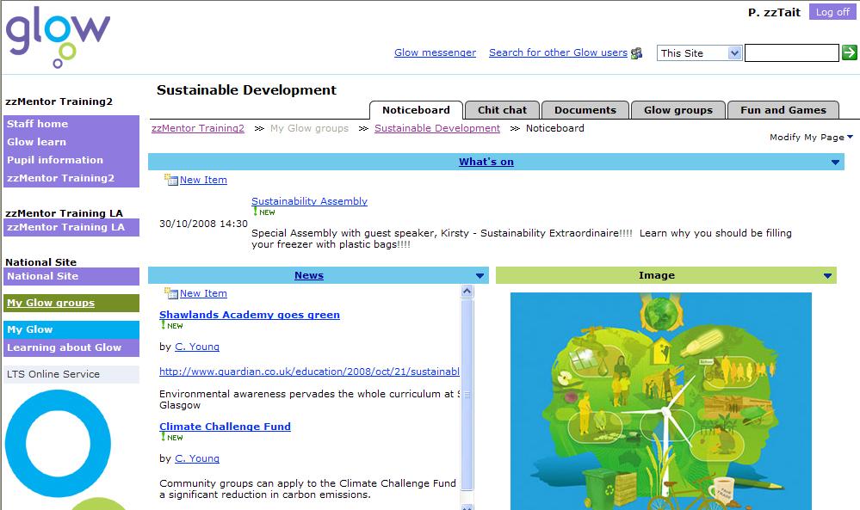Open the guardian.co.uk article URL link
The height and width of the screenshot is (510, 860).
309,372
